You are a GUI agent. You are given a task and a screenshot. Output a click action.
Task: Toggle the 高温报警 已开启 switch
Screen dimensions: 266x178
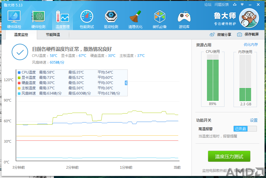click(245, 129)
